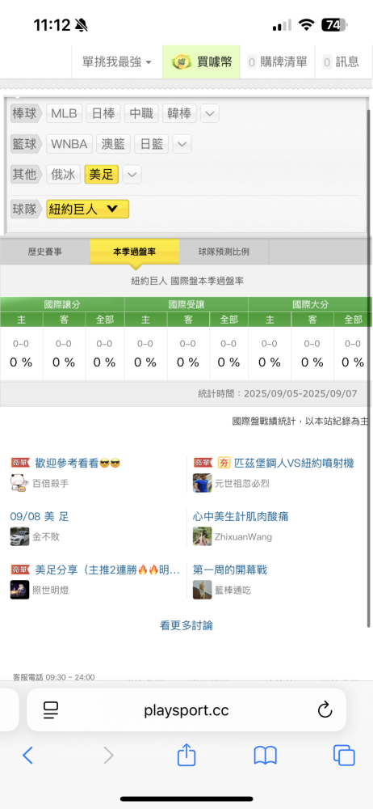Screen dimensions: 373x809
Task: Open the Safari tabs overview icon
Action: click(344, 756)
